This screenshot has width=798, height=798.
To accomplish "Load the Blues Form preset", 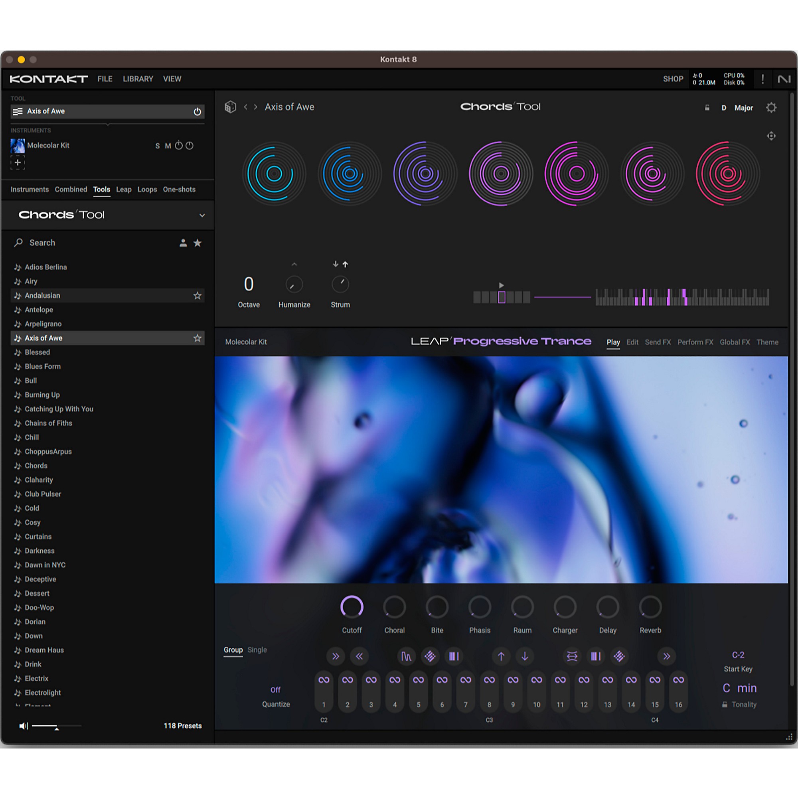I will tap(107, 366).
